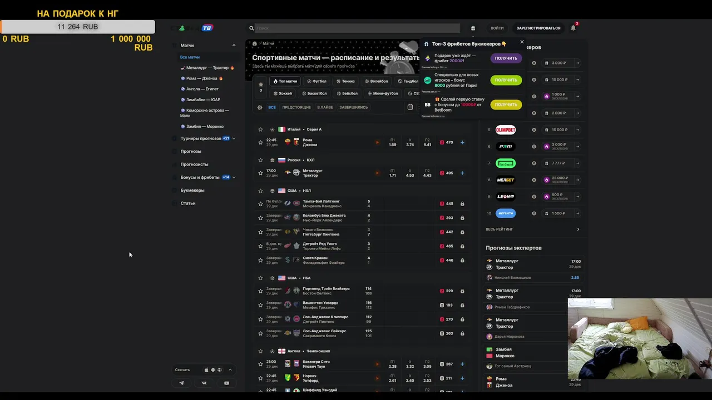Open the calendar date picker icon
The image size is (712, 400).
click(x=410, y=107)
